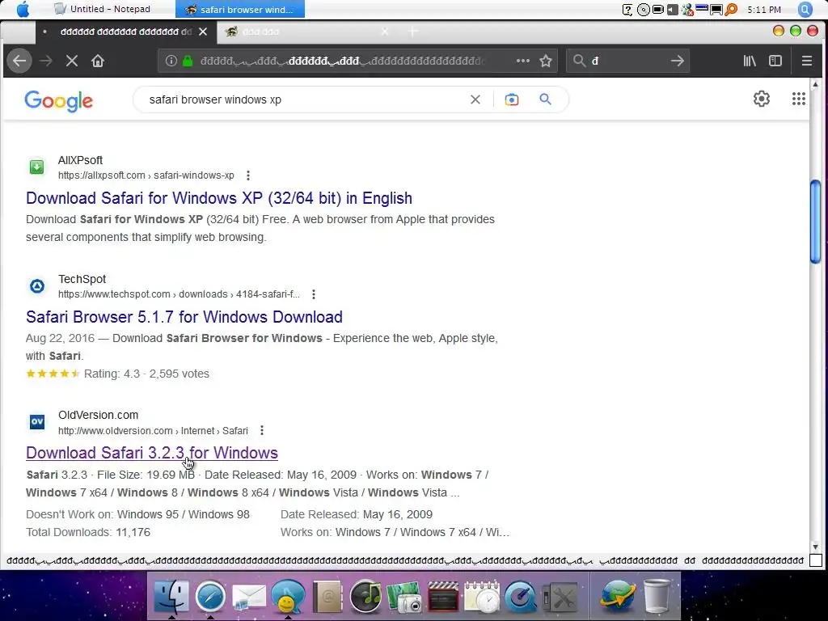Click the orange magnifier tray icon
This screenshot has height=621, width=828.
[x=731, y=10]
